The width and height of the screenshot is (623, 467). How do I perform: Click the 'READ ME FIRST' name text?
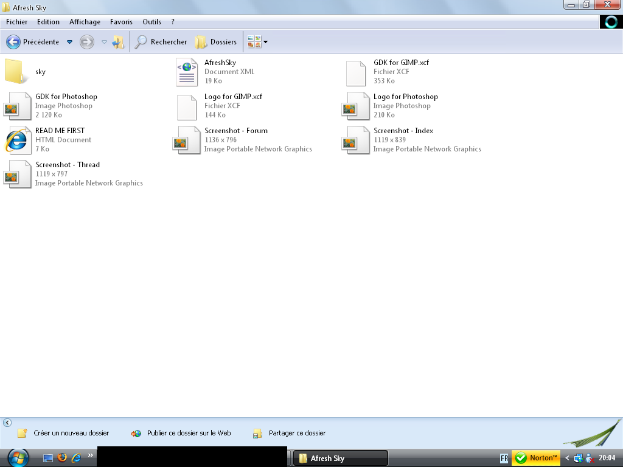(60, 131)
